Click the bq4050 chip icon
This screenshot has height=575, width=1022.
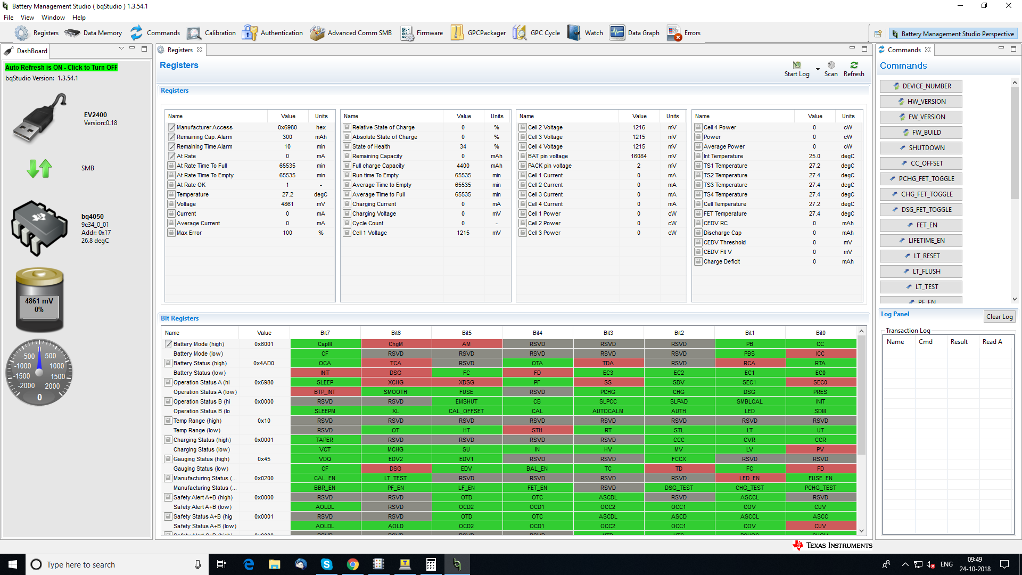pyautogui.click(x=39, y=228)
